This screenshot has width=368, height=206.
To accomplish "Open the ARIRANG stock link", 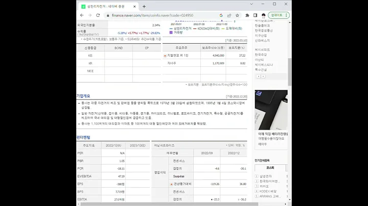I will tap(270, 196).
